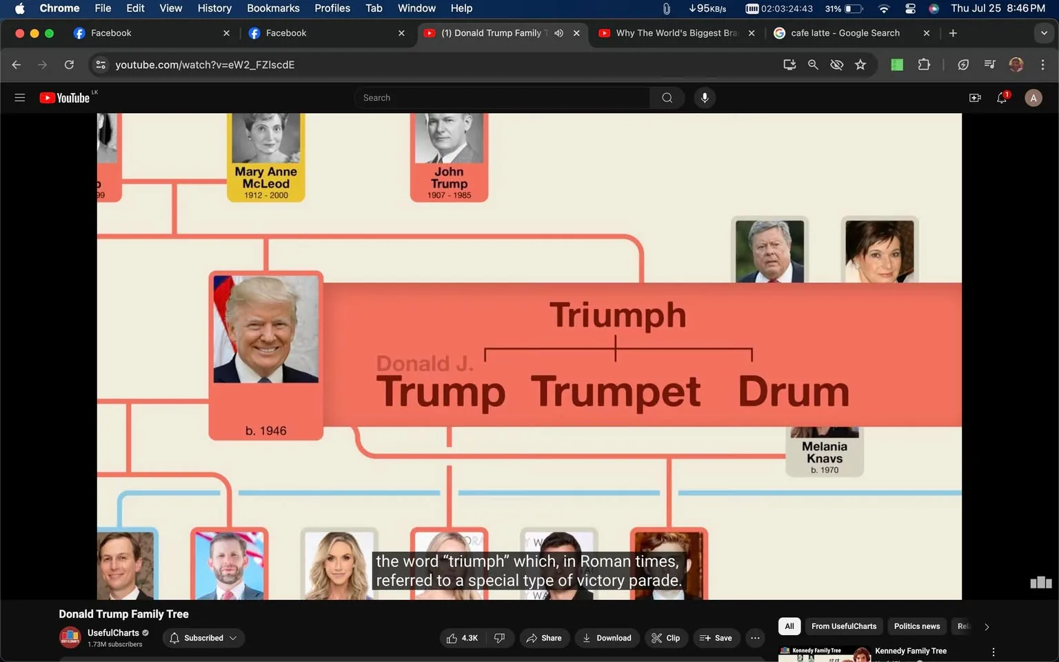Screen dimensions: 1059x662
Task: Click the Create video icon
Action: 974,97
